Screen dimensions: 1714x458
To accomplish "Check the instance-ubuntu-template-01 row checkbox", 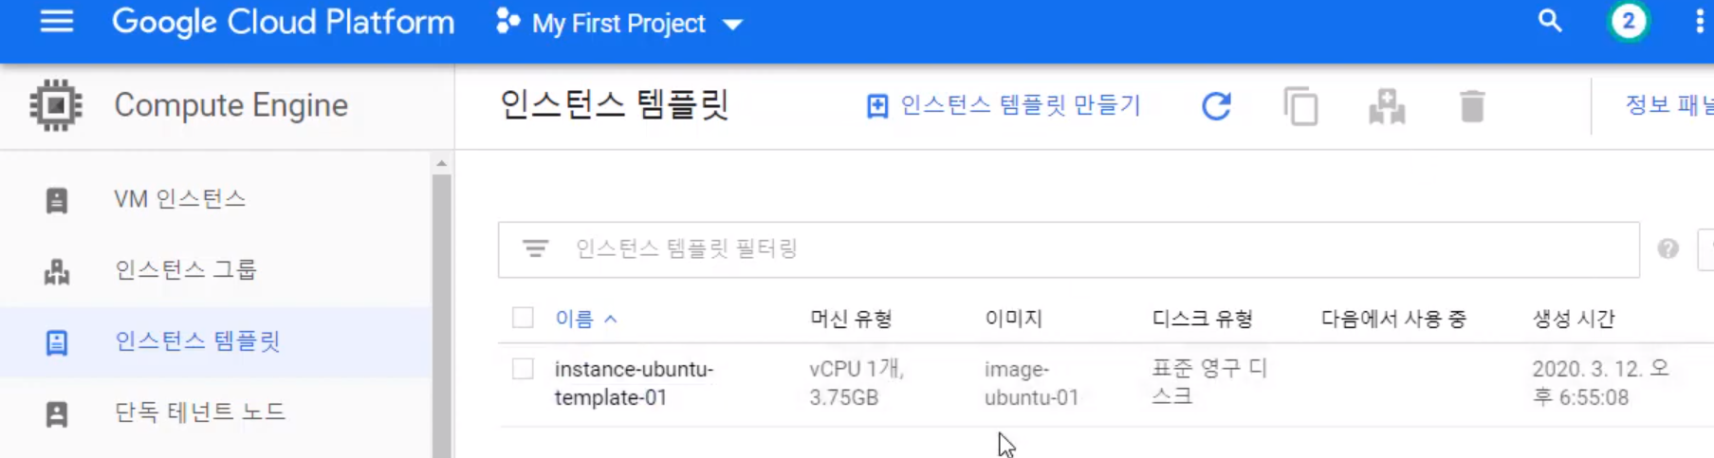I will pos(523,369).
